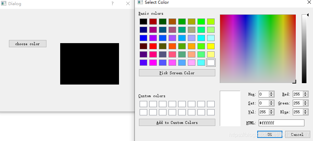Increase Blue with its up arrow

305,111
